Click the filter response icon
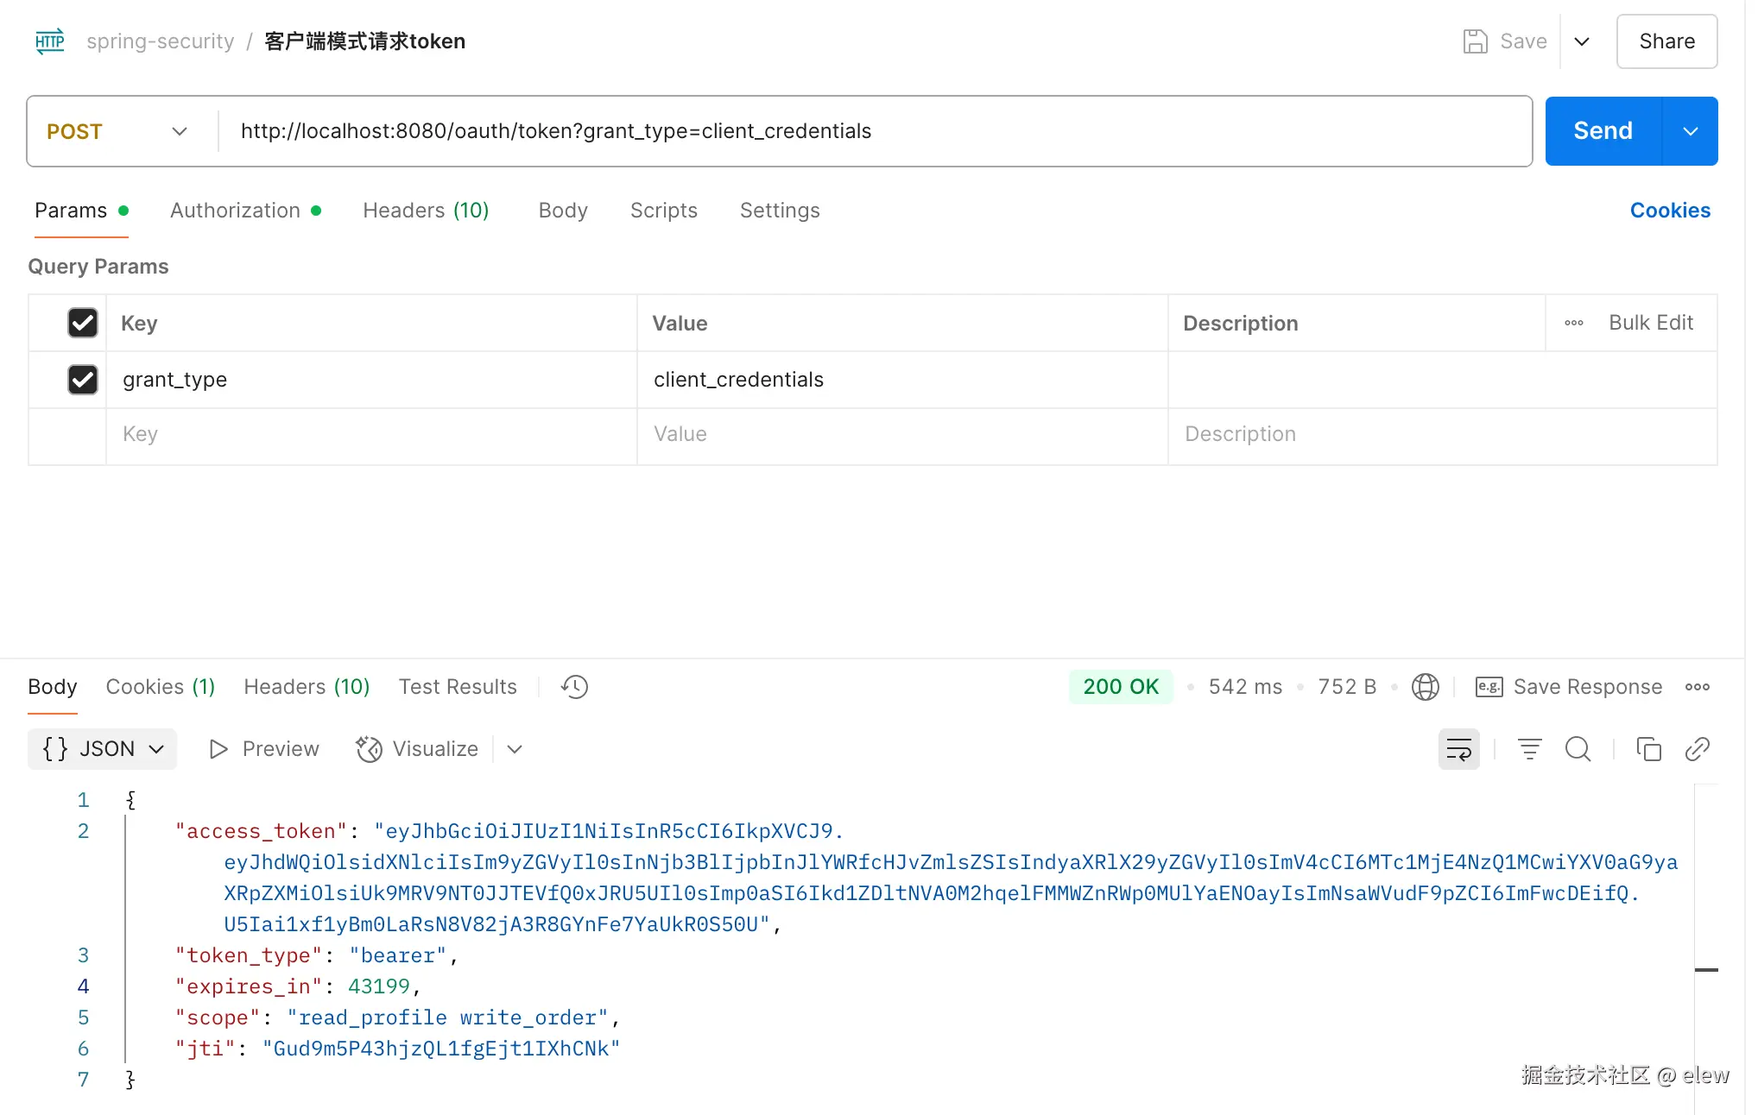The image size is (1758, 1115). pyautogui.click(x=1529, y=749)
